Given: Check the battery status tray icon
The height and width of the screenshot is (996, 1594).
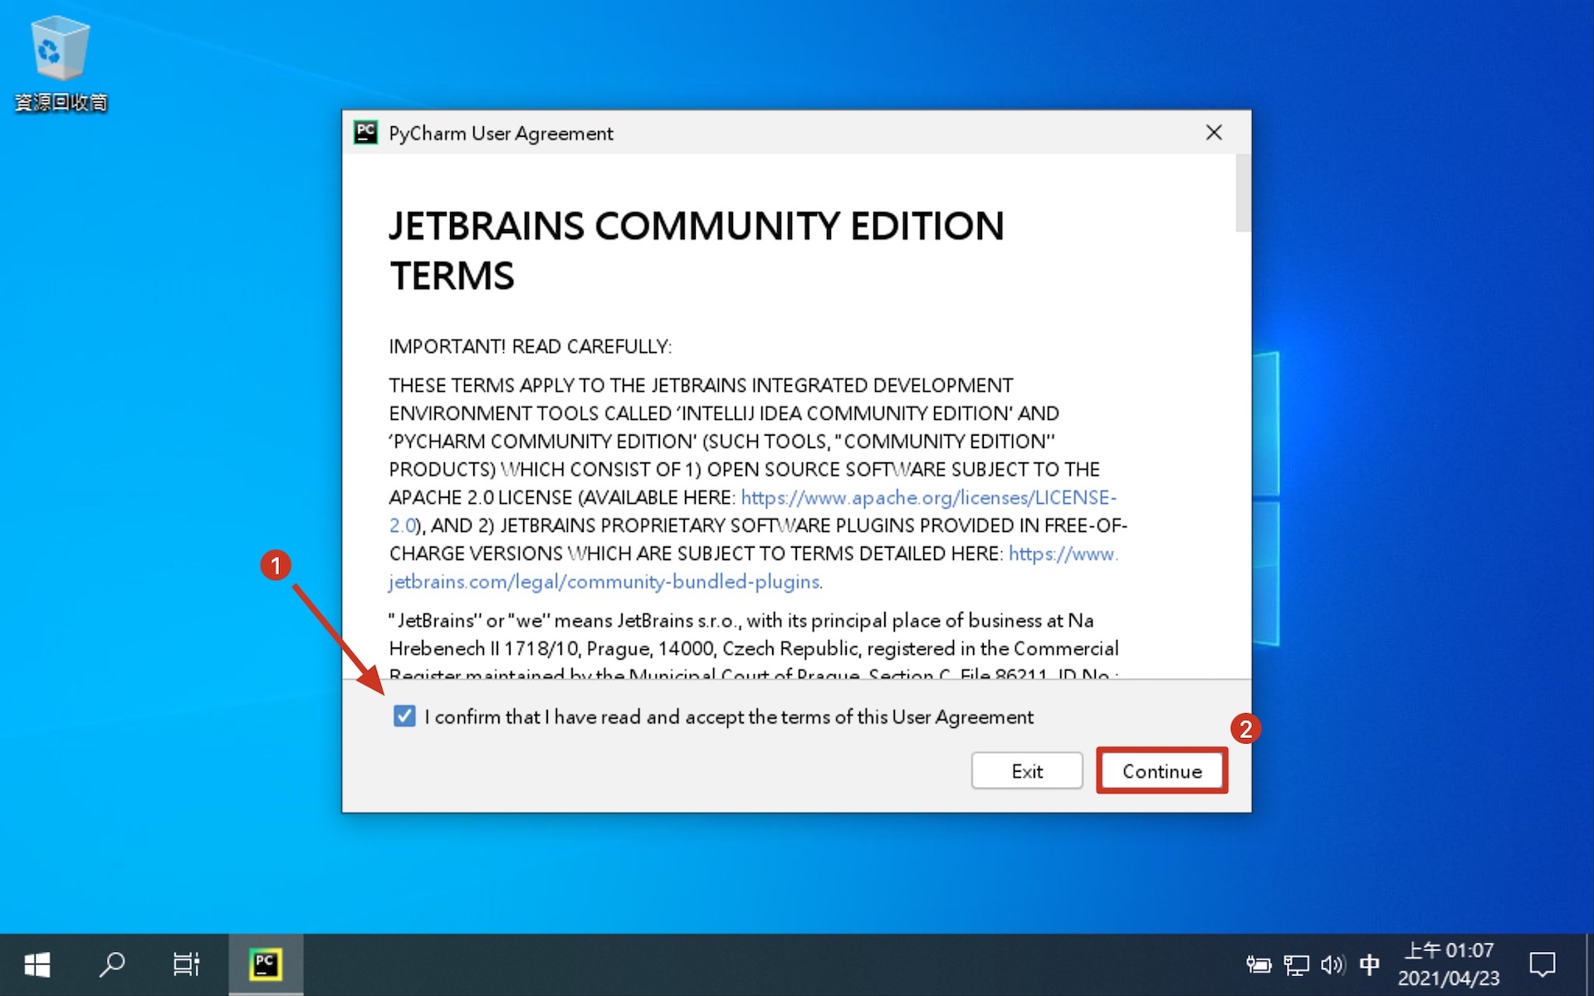Looking at the screenshot, I should tap(1259, 964).
